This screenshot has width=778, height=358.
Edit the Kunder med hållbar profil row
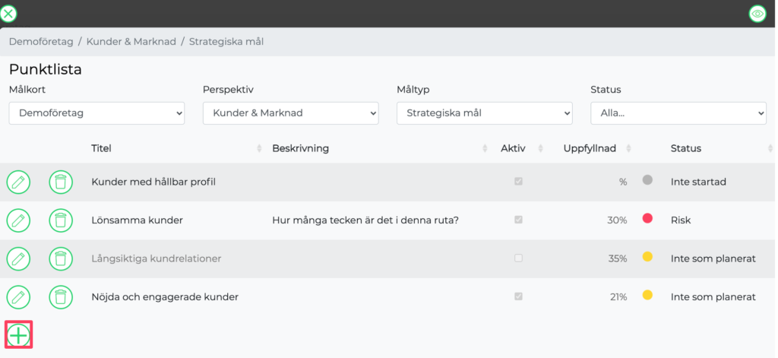18,182
